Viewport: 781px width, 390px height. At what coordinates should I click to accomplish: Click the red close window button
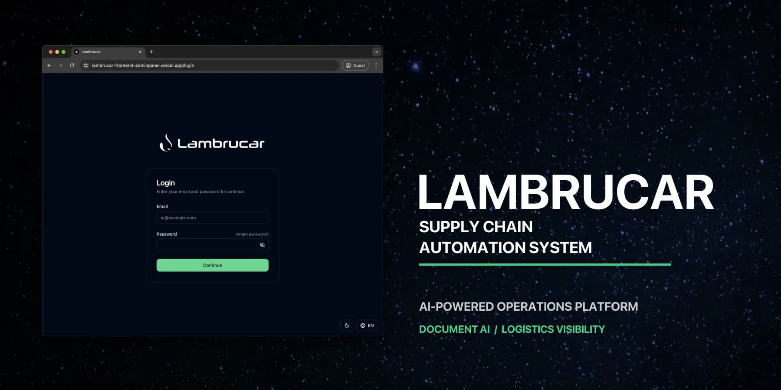click(x=51, y=52)
